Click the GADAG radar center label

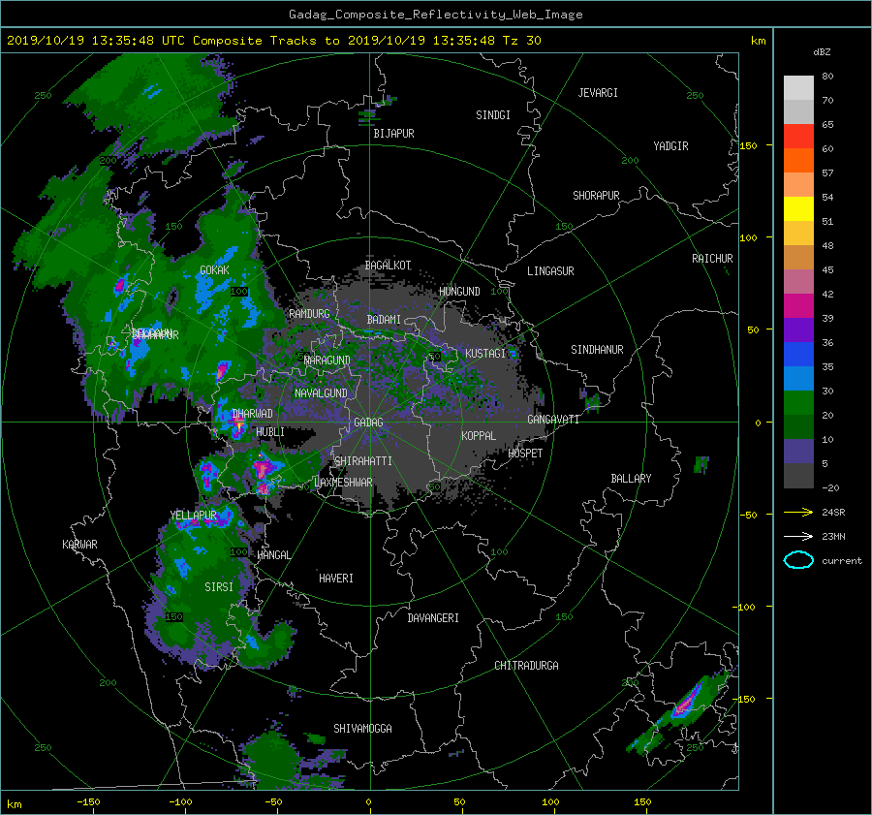369,423
